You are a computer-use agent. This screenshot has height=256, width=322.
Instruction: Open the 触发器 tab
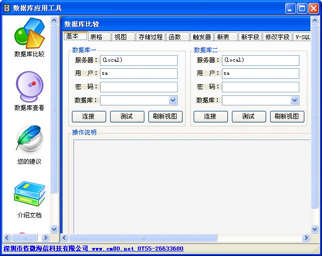click(202, 37)
